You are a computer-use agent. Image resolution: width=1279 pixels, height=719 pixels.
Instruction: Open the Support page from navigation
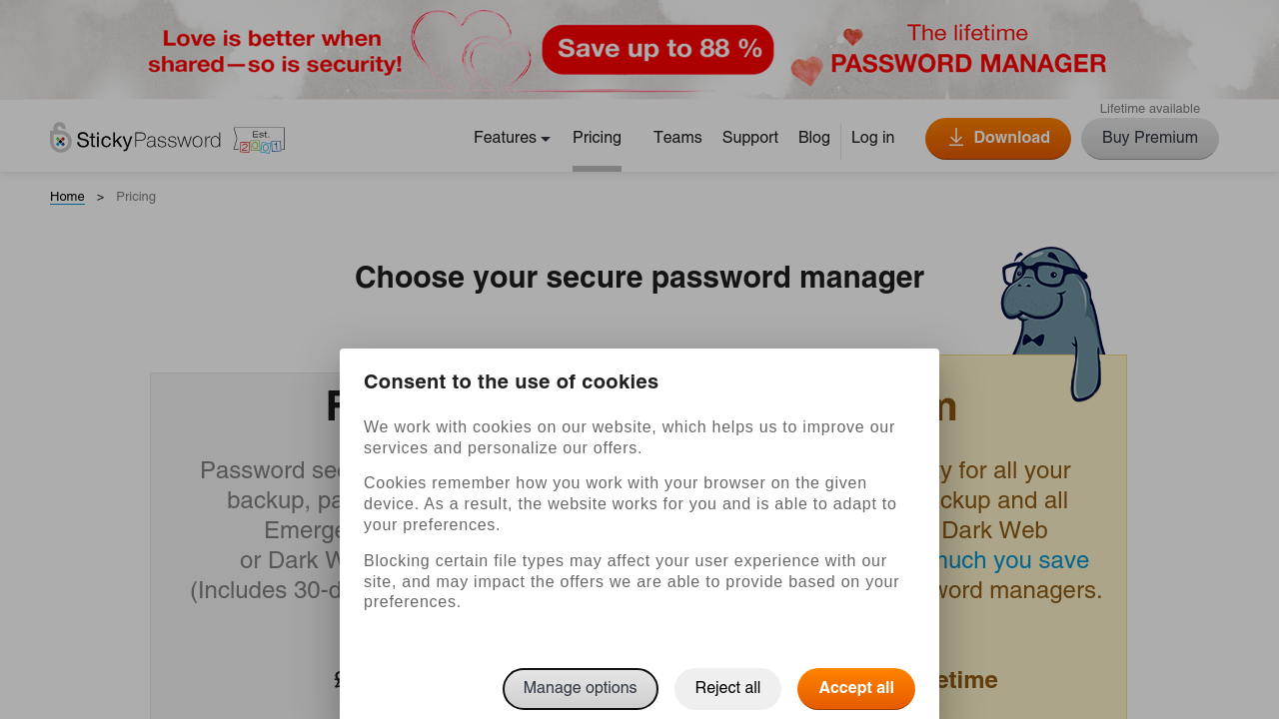coord(750,138)
